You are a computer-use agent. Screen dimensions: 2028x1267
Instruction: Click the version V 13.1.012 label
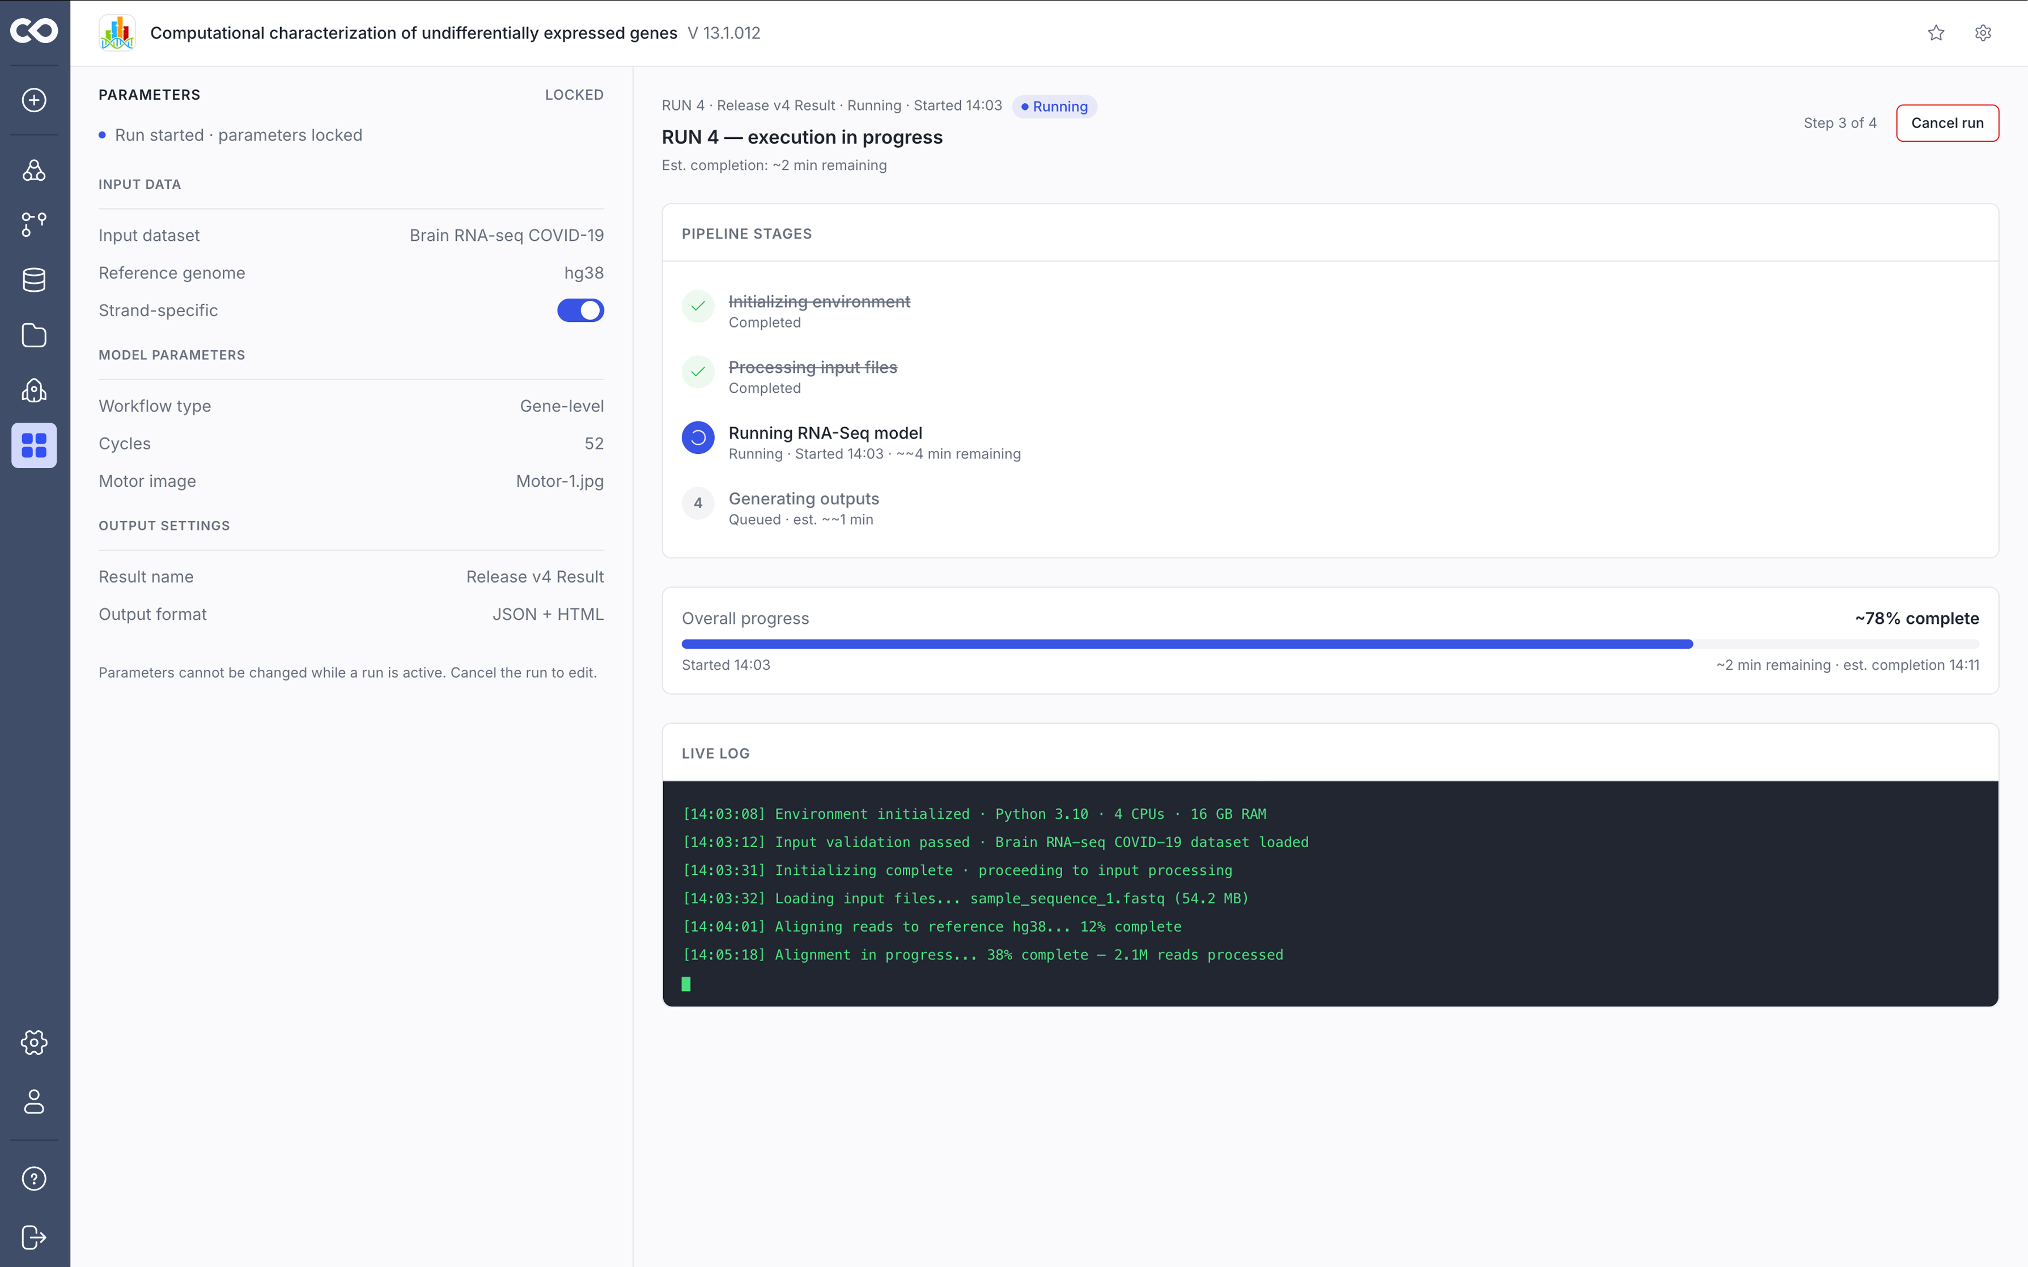pos(724,33)
